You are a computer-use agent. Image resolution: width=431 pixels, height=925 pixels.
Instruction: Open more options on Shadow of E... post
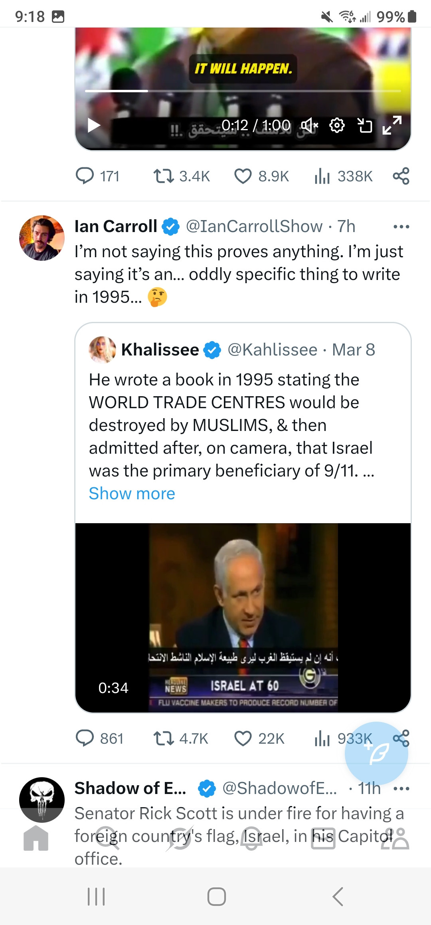[x=401, y=789]
